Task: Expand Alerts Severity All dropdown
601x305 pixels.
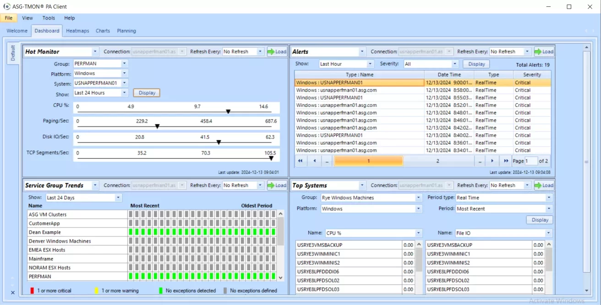Action: 455,64
